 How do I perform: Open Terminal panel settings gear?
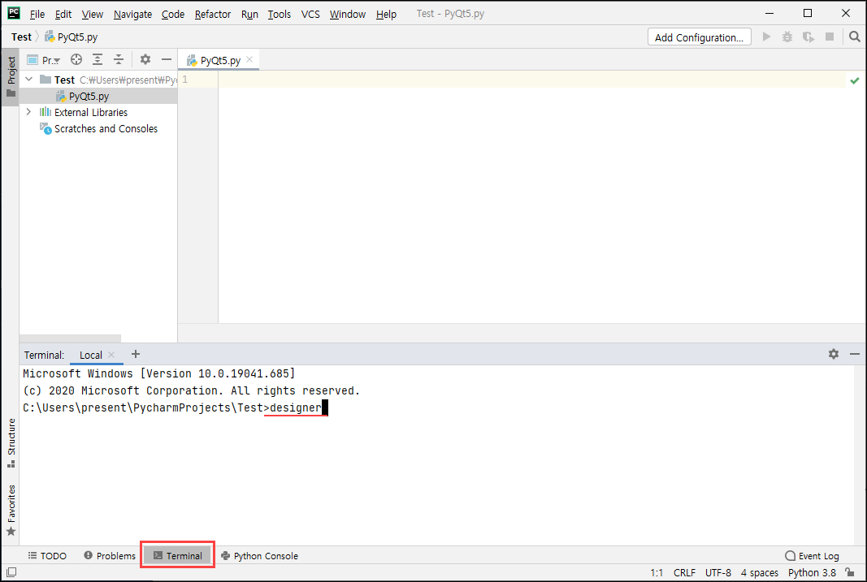click(833, 354)
